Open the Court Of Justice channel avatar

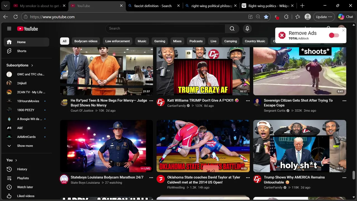(64, 102)
